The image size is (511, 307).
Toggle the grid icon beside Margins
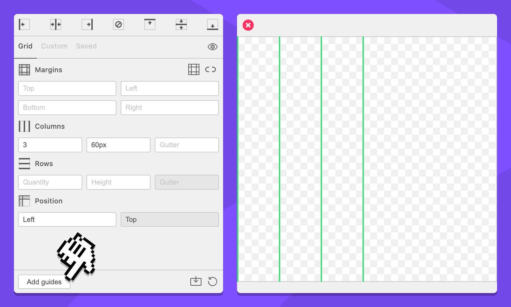tap(194, 69)
